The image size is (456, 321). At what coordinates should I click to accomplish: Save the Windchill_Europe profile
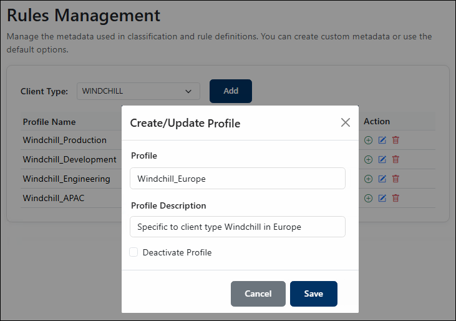pos(314,294)
